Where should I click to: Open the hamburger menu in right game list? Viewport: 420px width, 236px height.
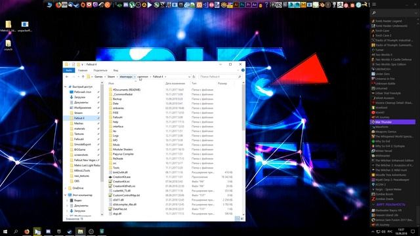point(374,5)
